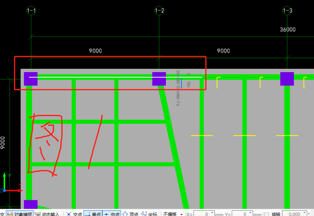Screen dimensions: 314x216
Task: Select the blue rebar mark near 750
Action: [x=182, y=83]
